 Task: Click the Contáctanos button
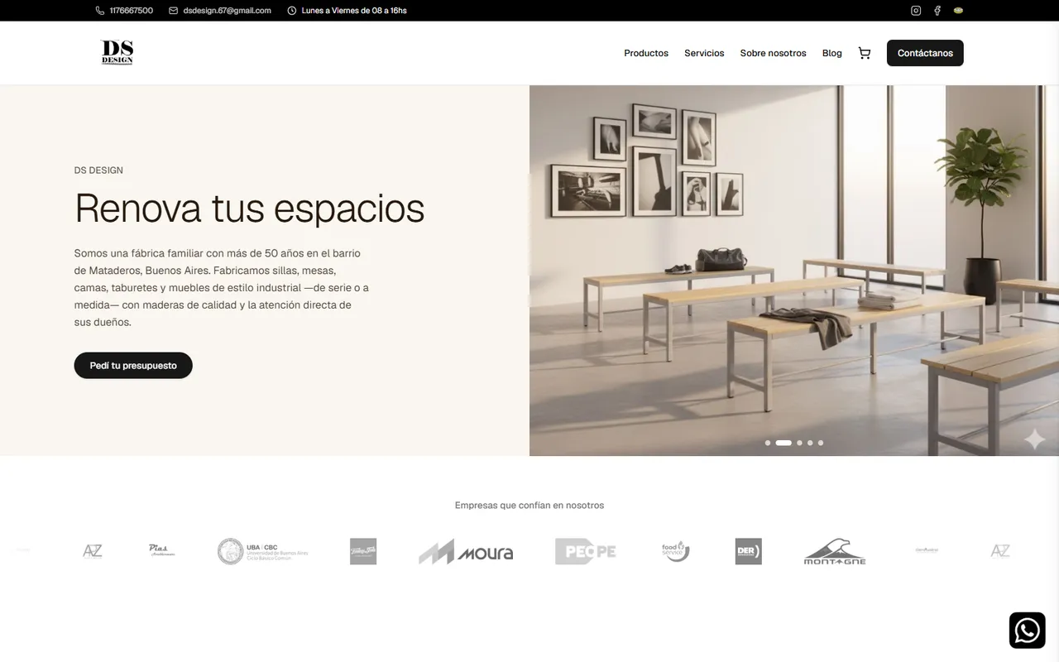(925, 53)
